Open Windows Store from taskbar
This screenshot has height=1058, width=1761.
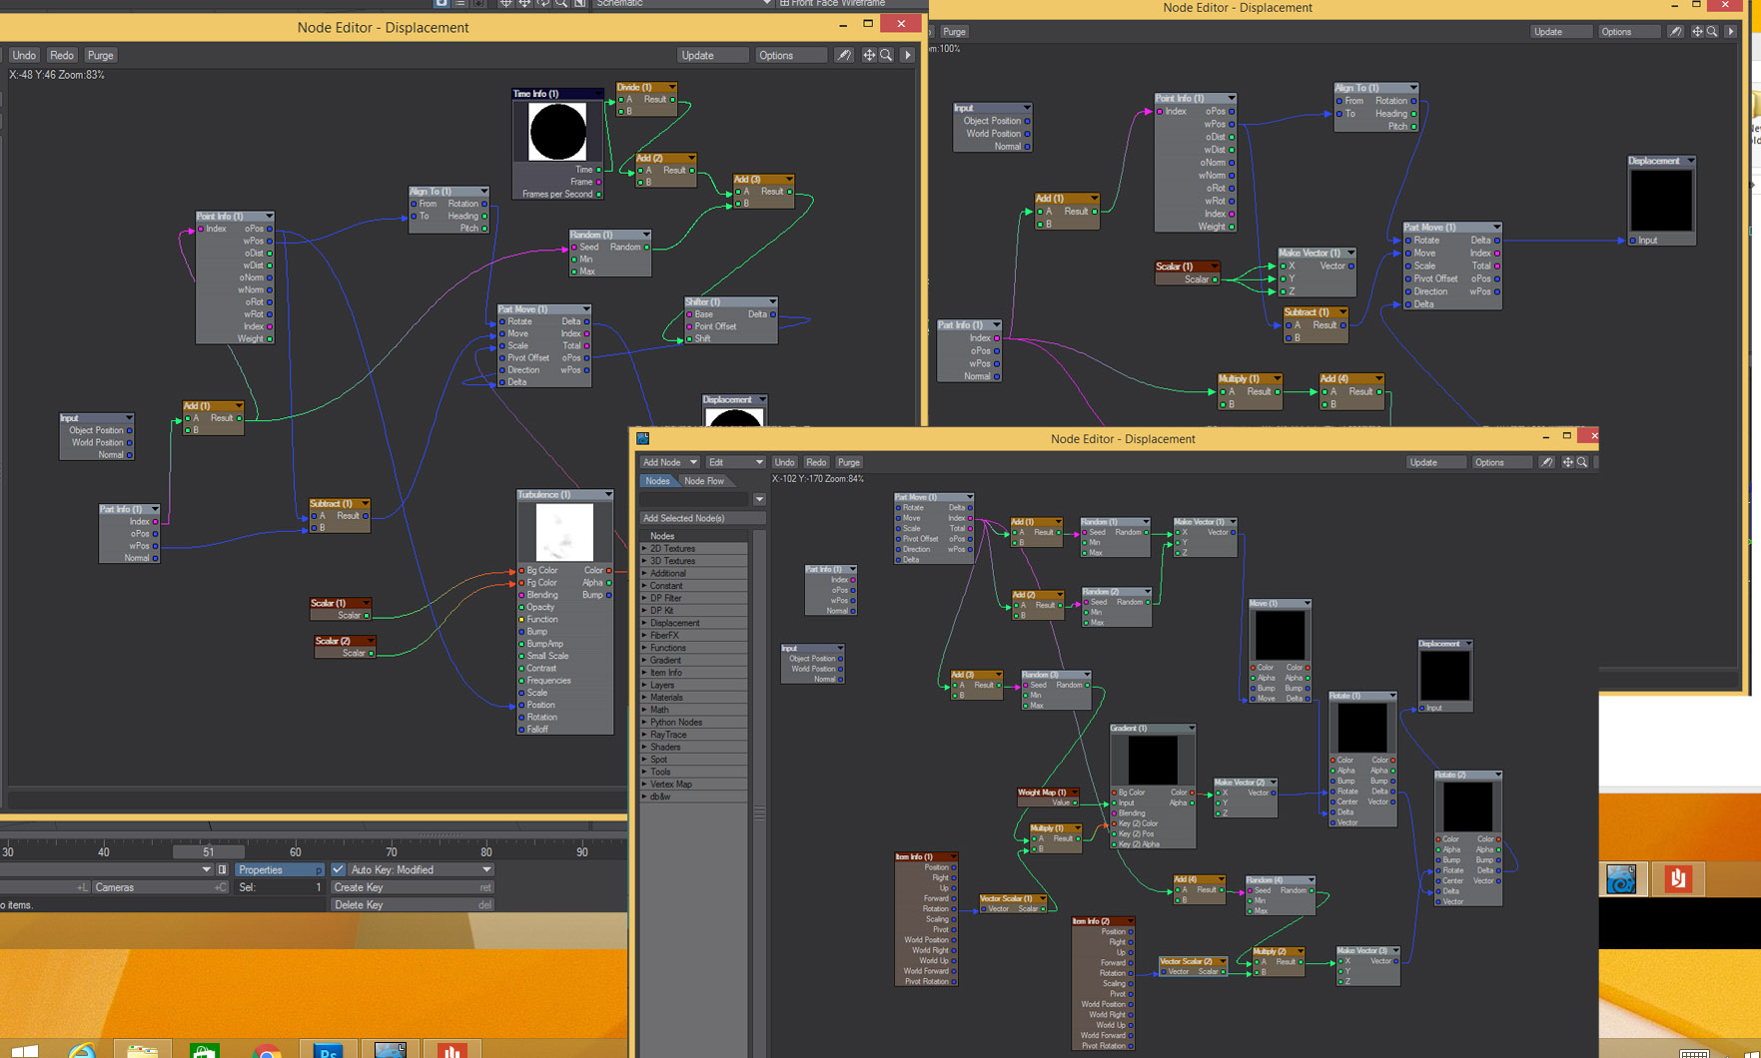pos(205,1050)
